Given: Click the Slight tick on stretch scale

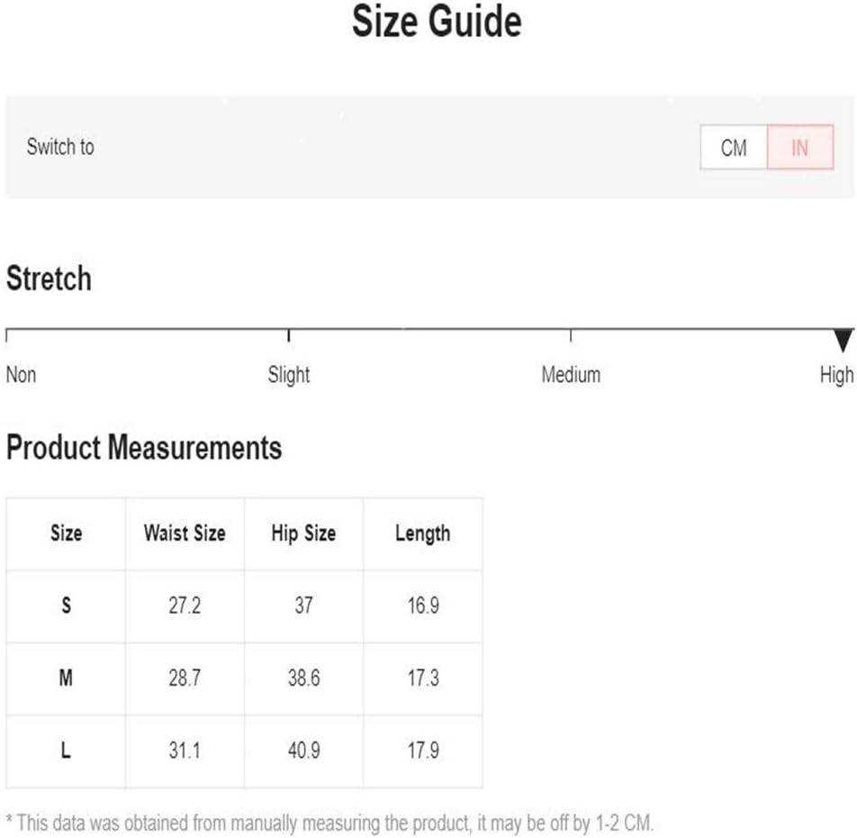Looking at the screenshot, I should click(289, 336).
